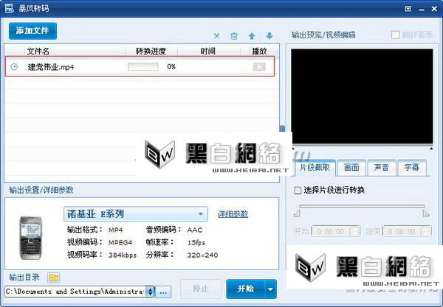Clear the list with the trash icon
This screenshot has height=307, width=443.
[x=234, y=36]
